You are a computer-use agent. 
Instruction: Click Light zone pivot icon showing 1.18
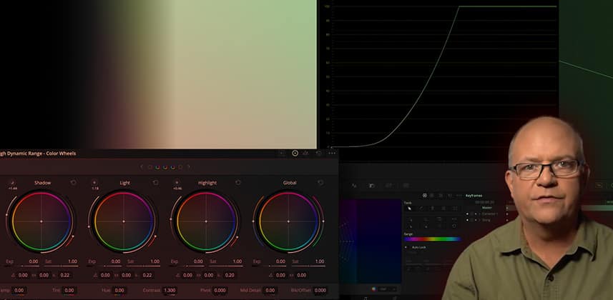pyautogui.click(x=94, y=182)
